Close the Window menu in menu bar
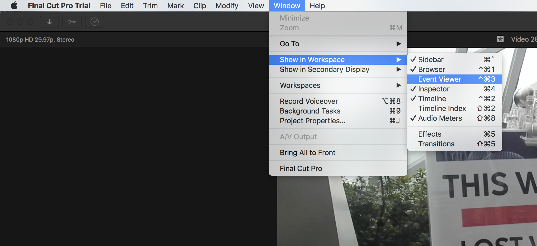This screenshot has height=246, width=537. click(x=287, y=6)
